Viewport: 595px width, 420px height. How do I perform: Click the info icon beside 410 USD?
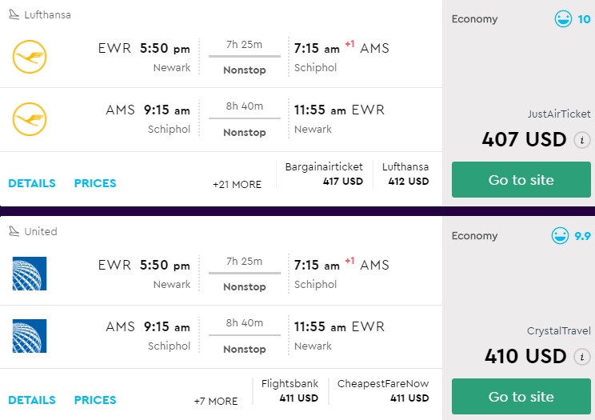click(581, 357)
